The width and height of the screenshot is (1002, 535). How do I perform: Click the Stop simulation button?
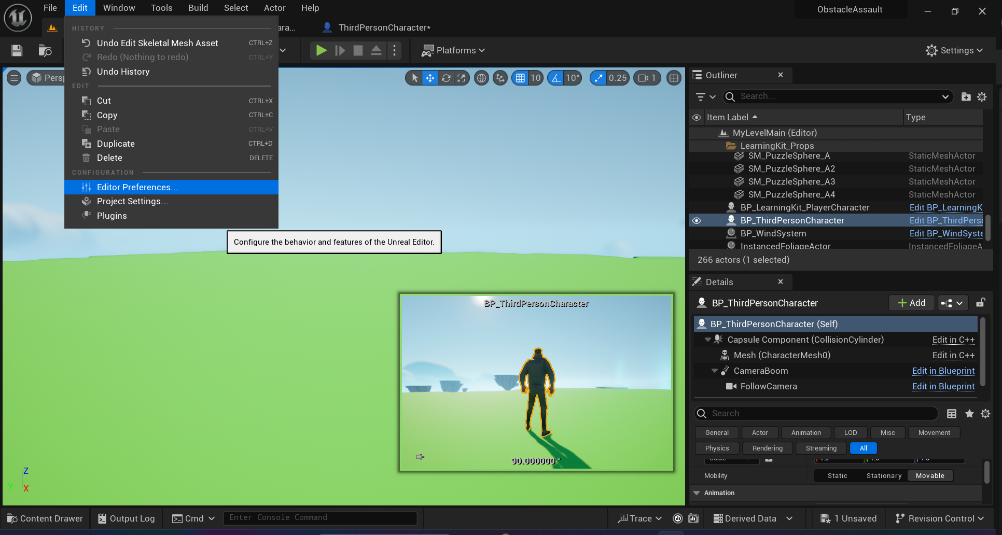(358, 50)
